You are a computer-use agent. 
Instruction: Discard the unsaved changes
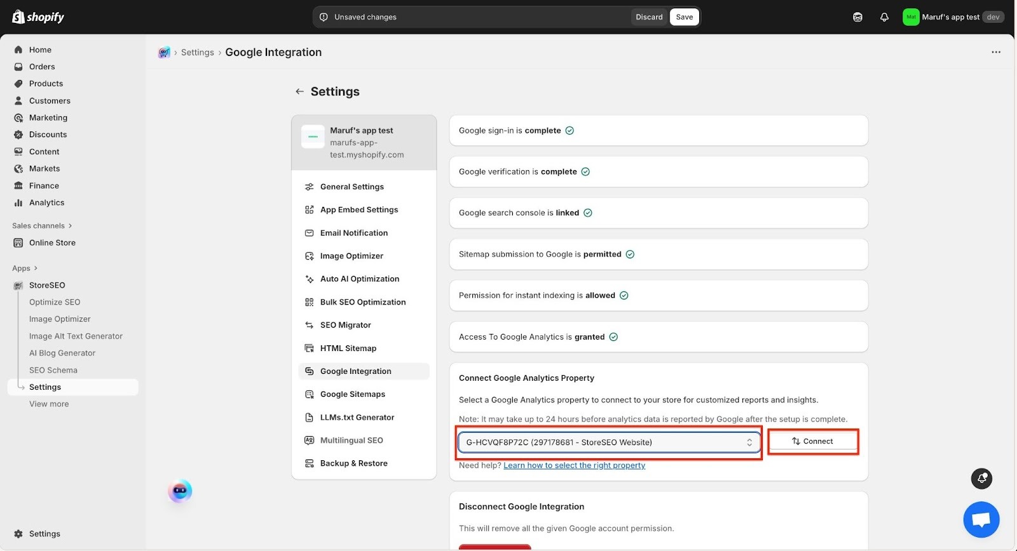[649, 17]
